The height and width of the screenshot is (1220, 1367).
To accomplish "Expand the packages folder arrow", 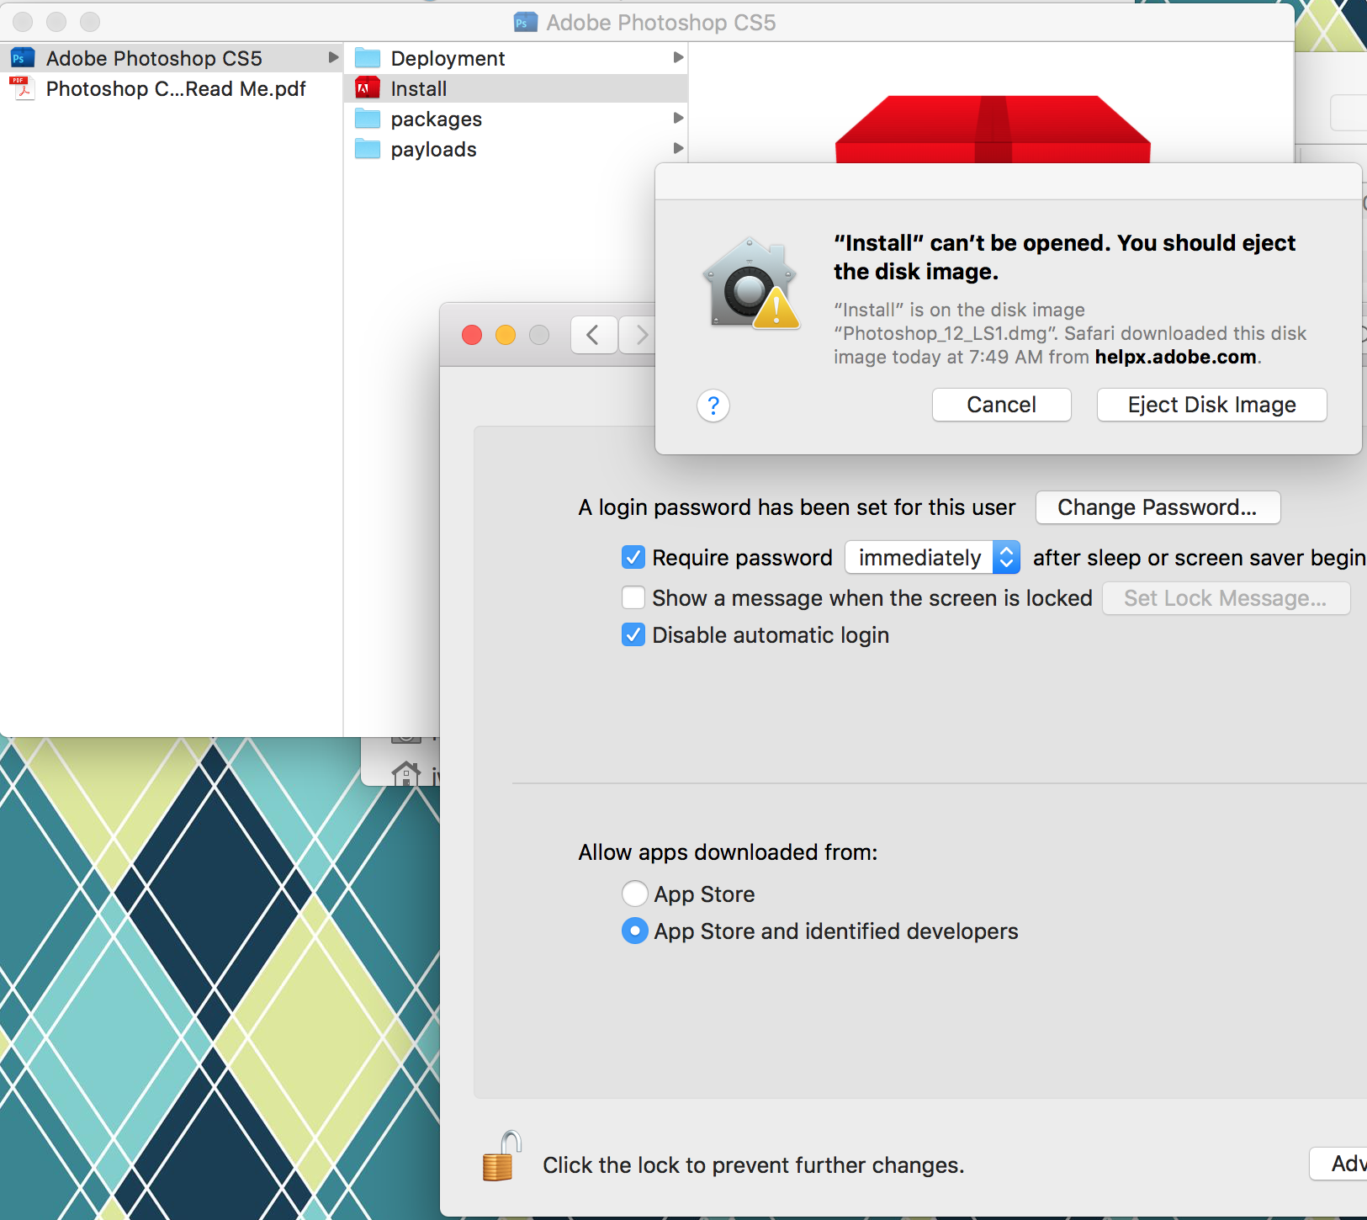I will coord(678,118).
